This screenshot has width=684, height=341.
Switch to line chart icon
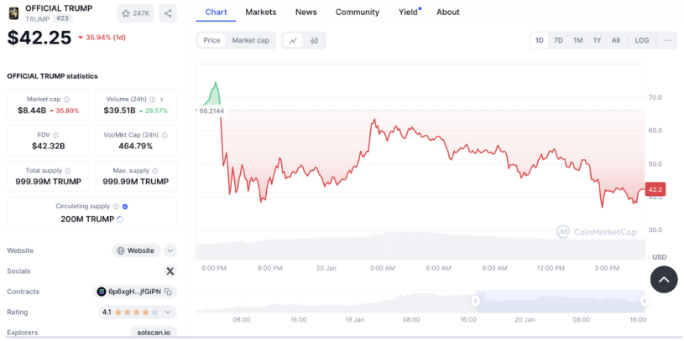[293, 40]
